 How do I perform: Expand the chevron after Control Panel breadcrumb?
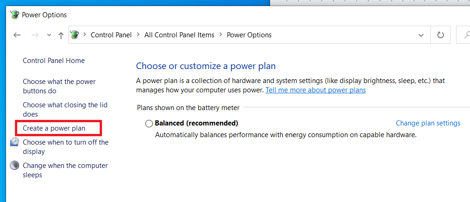click(138, 35)
